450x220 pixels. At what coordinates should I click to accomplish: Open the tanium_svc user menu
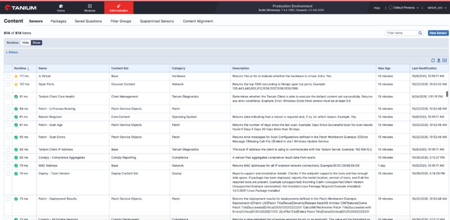coord(437,8)
